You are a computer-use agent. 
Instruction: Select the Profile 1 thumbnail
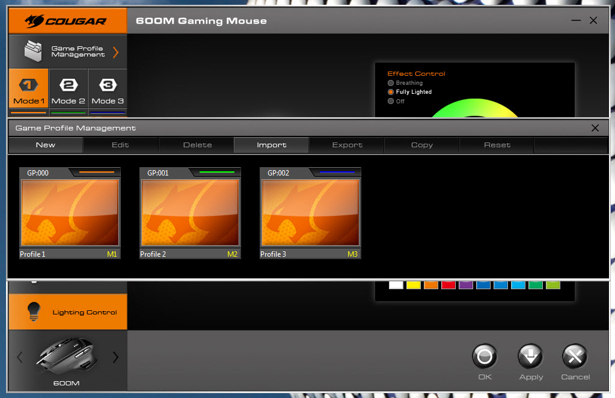click(70, 213)
